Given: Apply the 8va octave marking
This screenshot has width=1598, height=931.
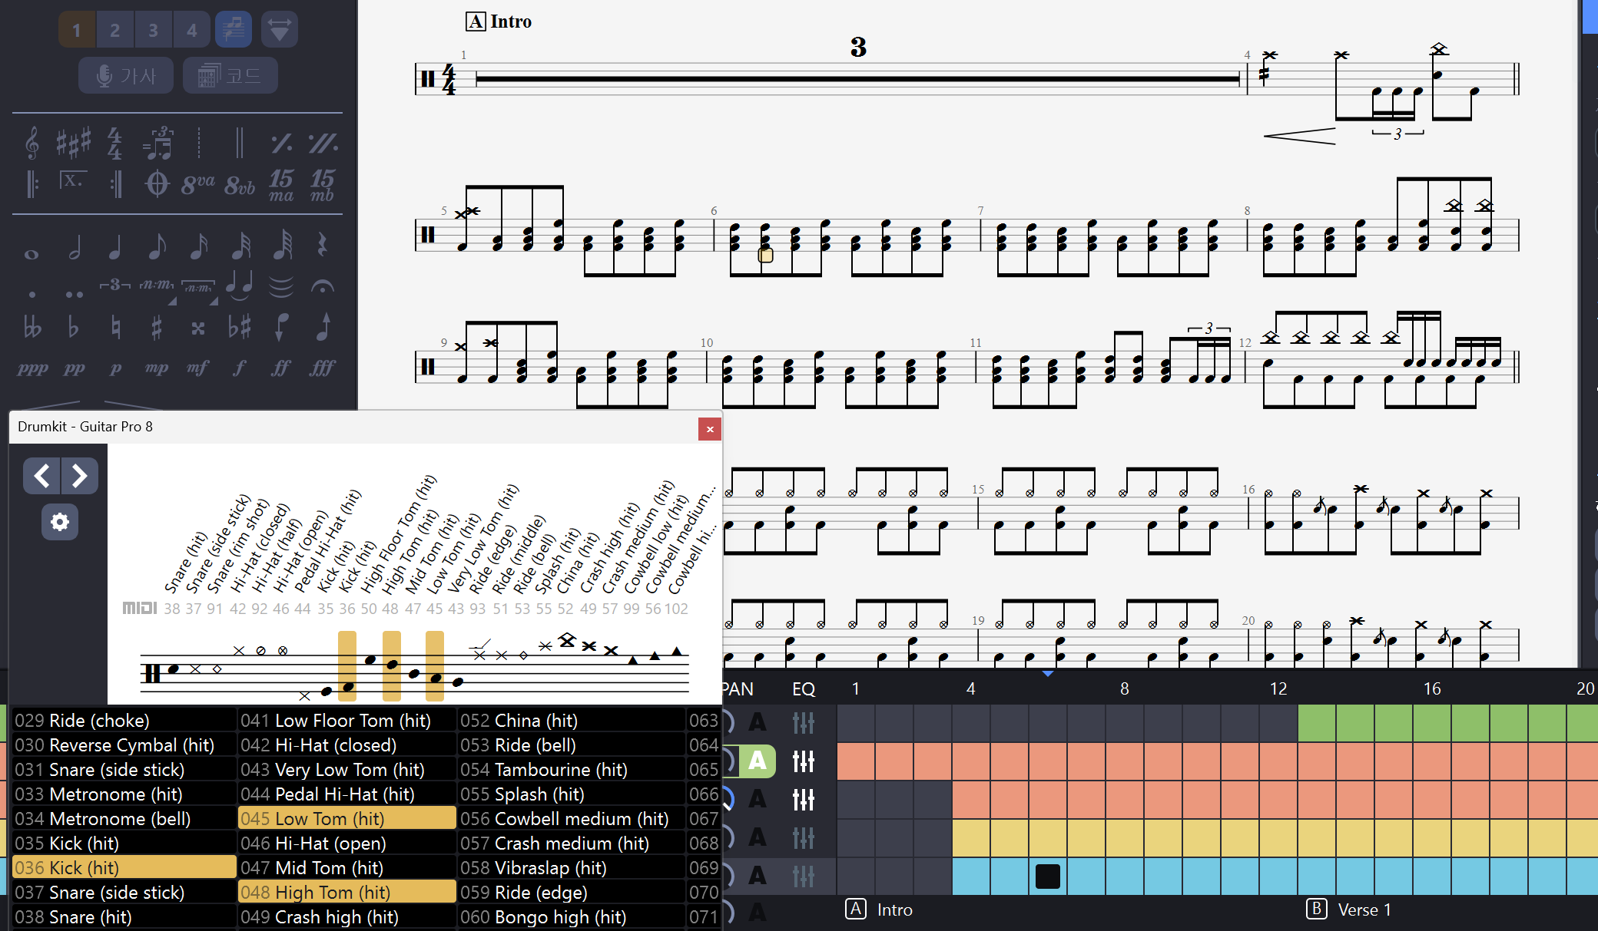Looking at the screenshot, I should [x=197, y=184].
